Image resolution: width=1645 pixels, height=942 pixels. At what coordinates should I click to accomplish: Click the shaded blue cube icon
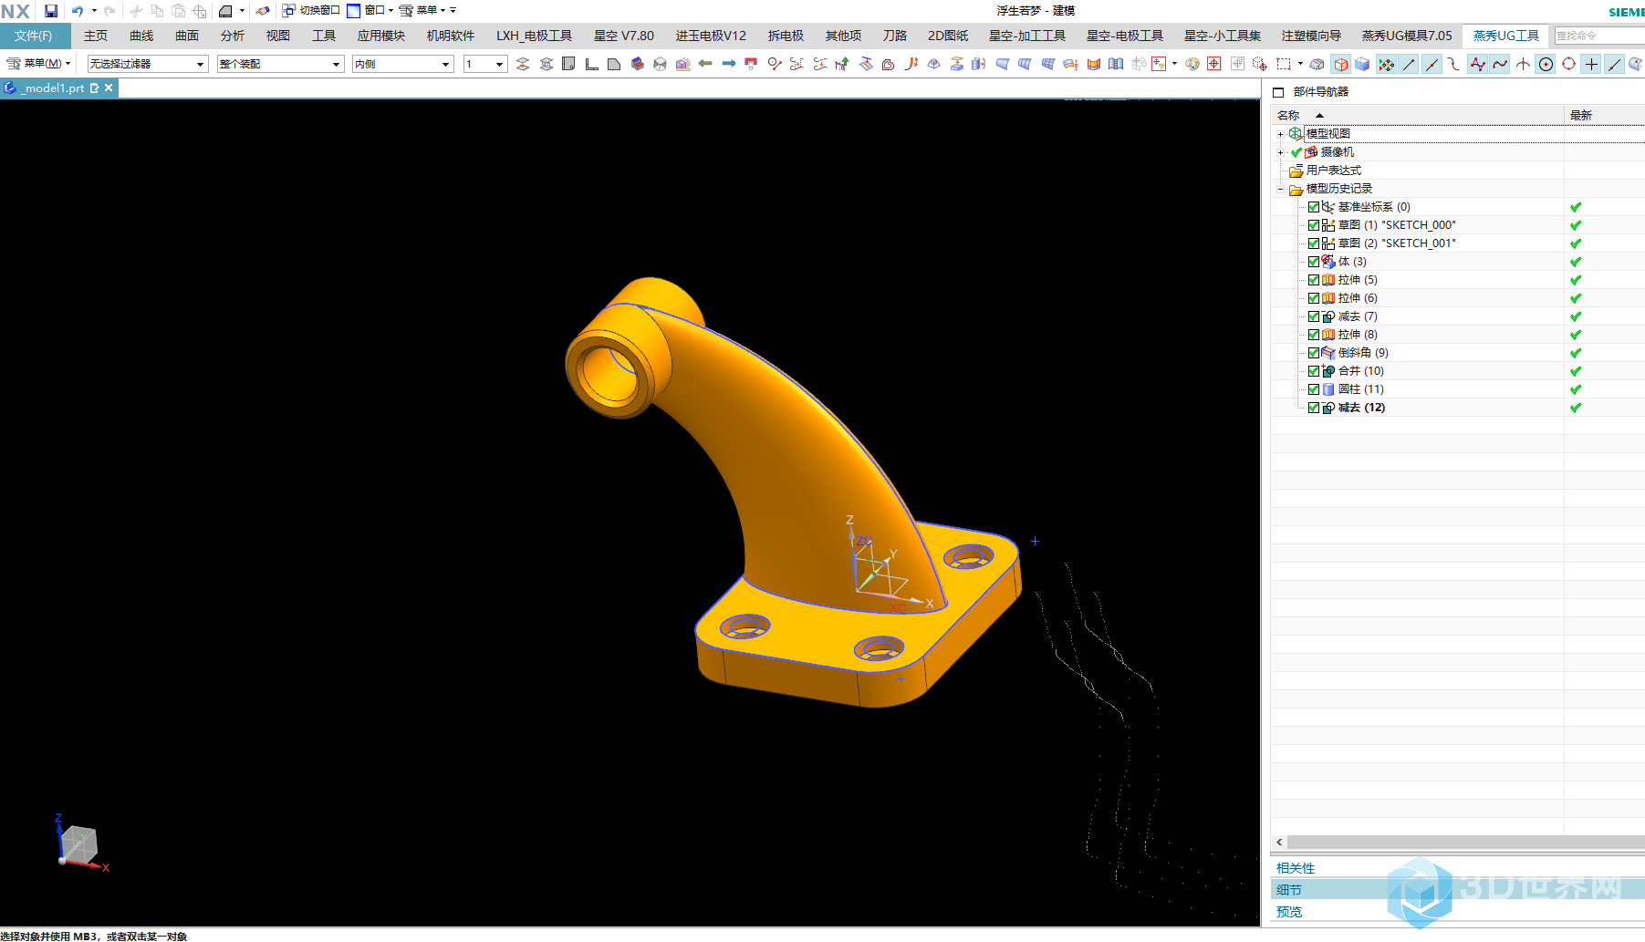click(1362, 64)
